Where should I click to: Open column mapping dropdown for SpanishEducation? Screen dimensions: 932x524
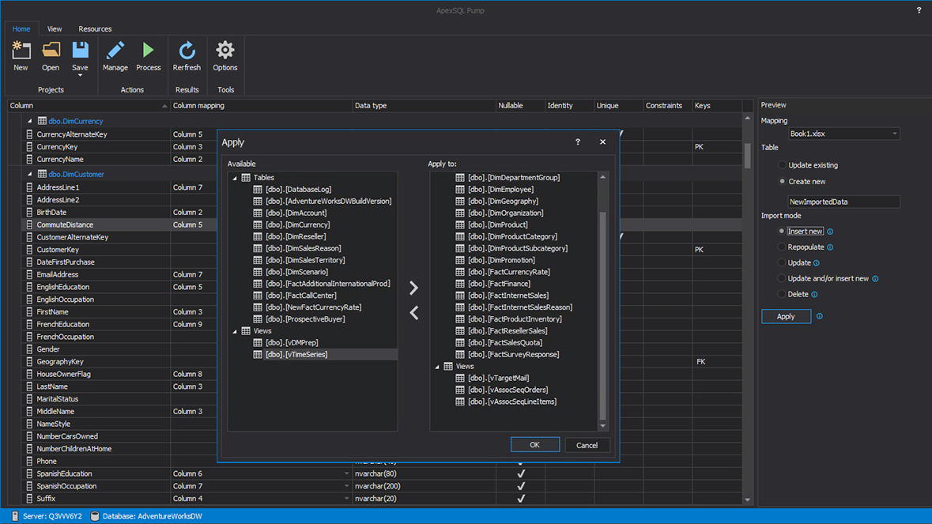[x=345, y=473]
